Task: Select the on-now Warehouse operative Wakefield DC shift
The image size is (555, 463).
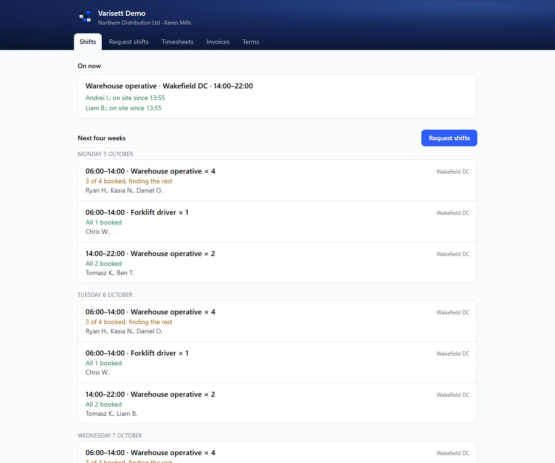Action: (x=277, y=96)
